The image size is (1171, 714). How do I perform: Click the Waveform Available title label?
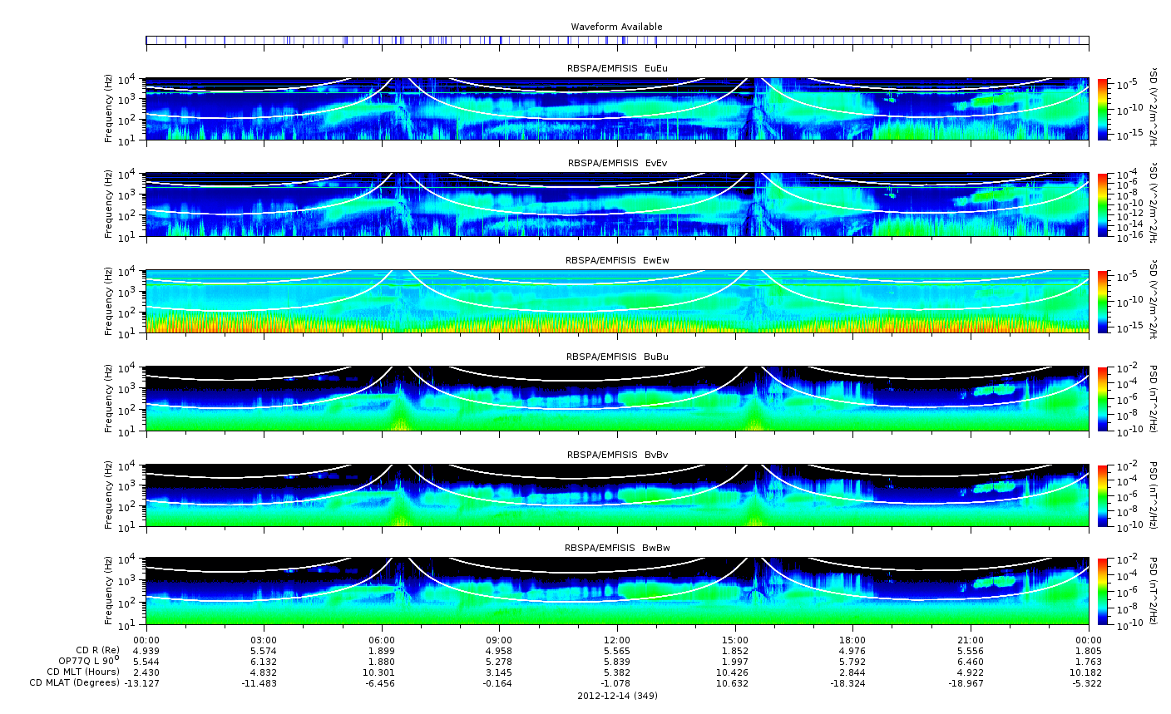point(616,27)
